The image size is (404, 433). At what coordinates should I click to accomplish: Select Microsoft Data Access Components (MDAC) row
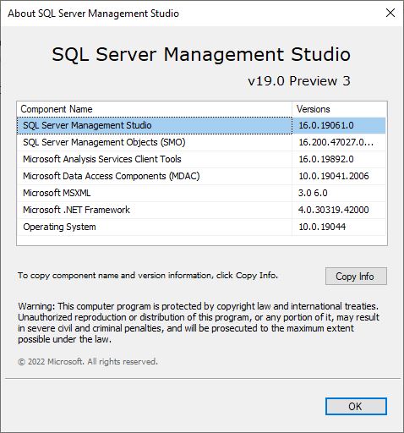pos(201,176)
